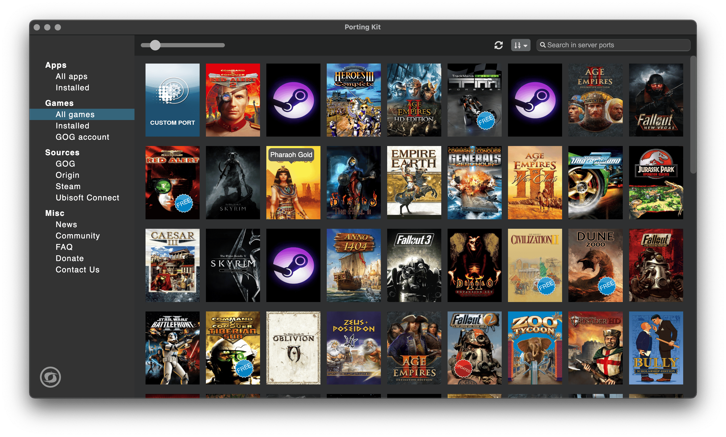Viewport: 726px width, 437px height.
Task: Open 'Installed' under the Games section
Action: click(72, 126)
